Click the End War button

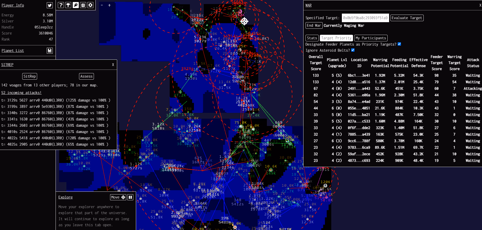click(x=314, y=25)
